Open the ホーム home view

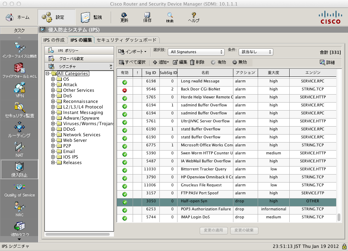tap(17, 17)
